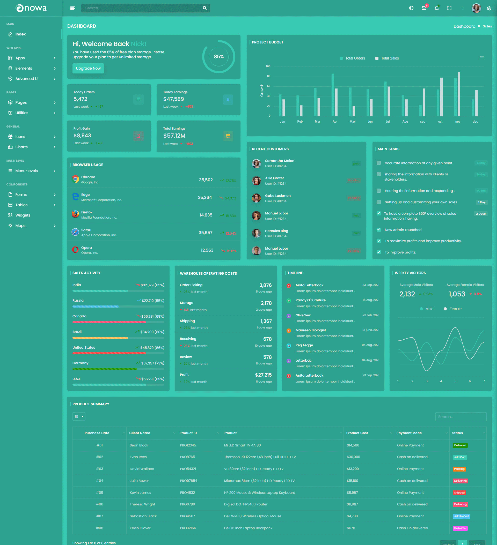Open the notifications bell icon

436,8
